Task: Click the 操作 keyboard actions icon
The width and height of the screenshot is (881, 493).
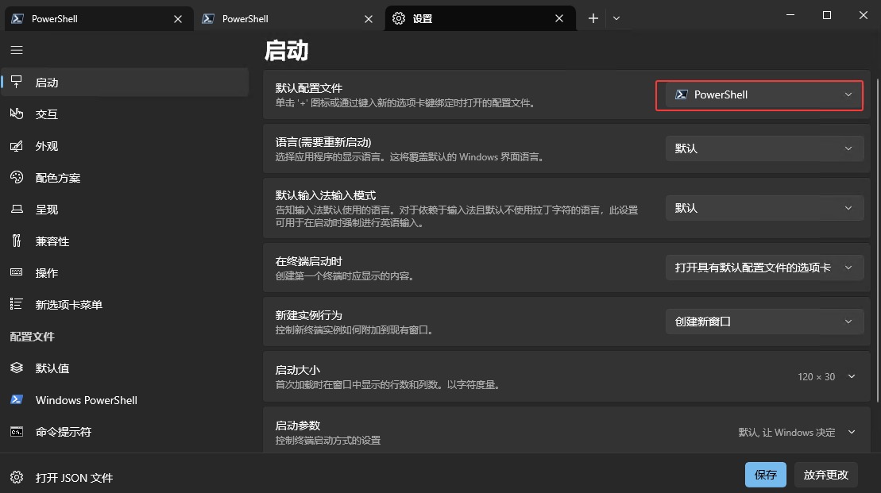Action: (17, 273)
